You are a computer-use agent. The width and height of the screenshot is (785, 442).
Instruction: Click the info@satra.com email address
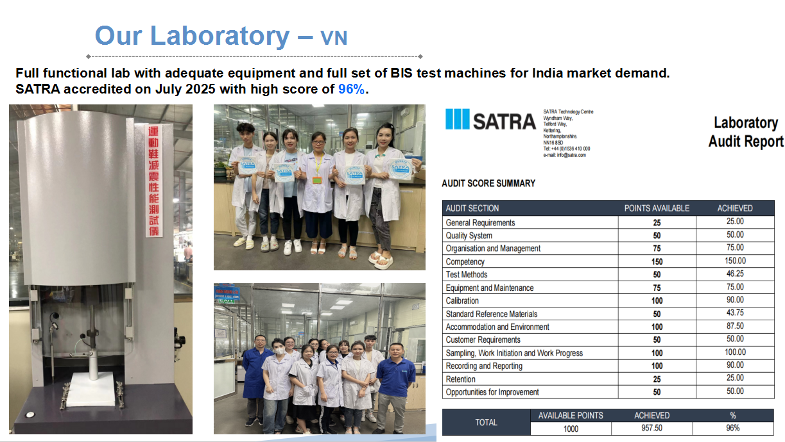(x=564, y=155)
